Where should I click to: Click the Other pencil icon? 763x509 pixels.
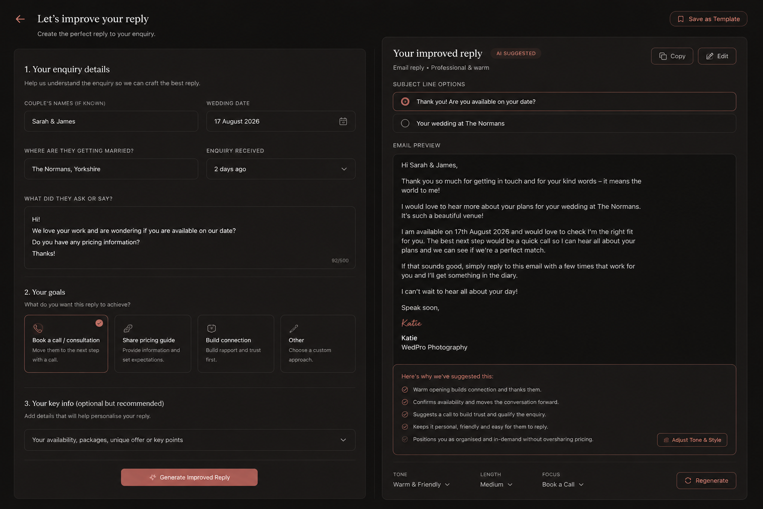(x=294, y=328)
